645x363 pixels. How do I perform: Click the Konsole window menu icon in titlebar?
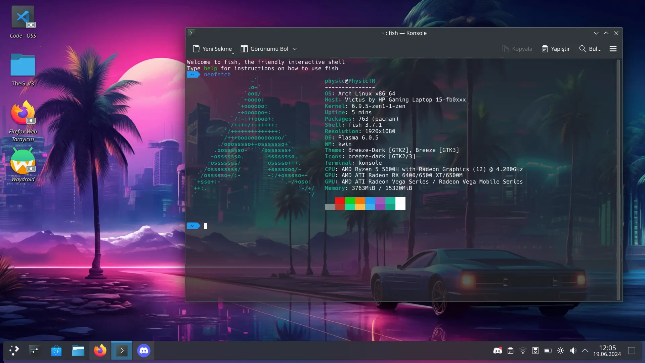click(191, 33)
